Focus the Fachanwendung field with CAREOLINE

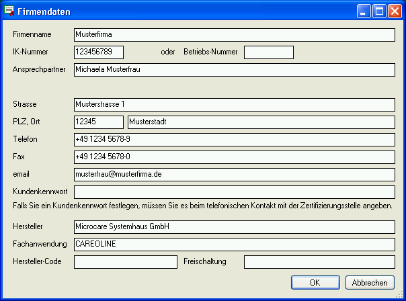[235, 245]
